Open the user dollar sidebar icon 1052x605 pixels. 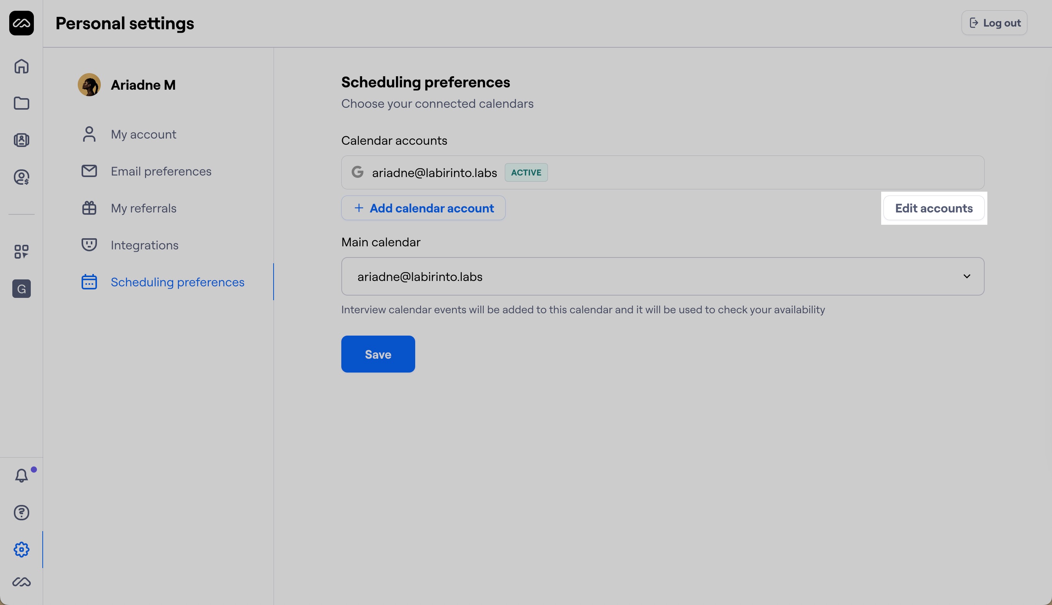[22, 177]
